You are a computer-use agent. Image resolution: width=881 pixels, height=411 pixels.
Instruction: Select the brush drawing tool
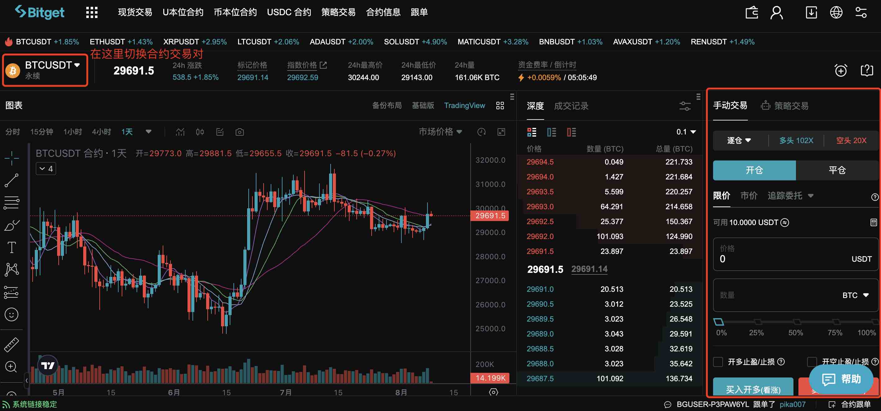click(x=11, y=225)
